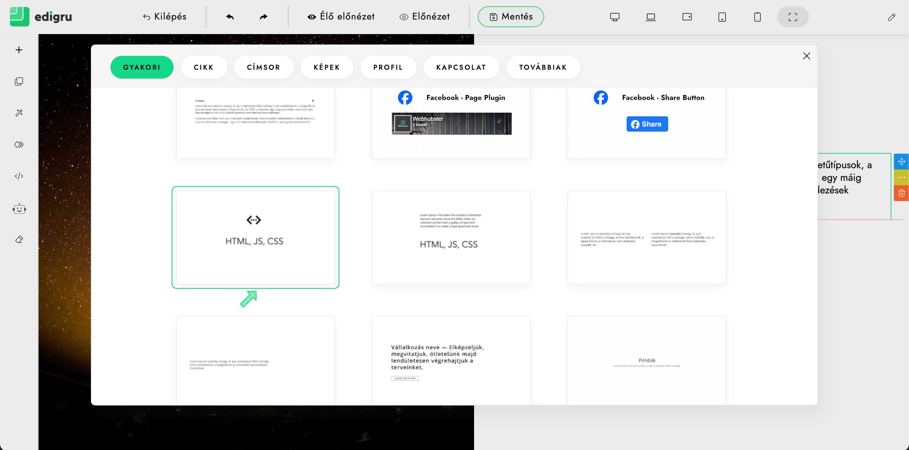Click the Kilépés exit button

coord(165,17)
